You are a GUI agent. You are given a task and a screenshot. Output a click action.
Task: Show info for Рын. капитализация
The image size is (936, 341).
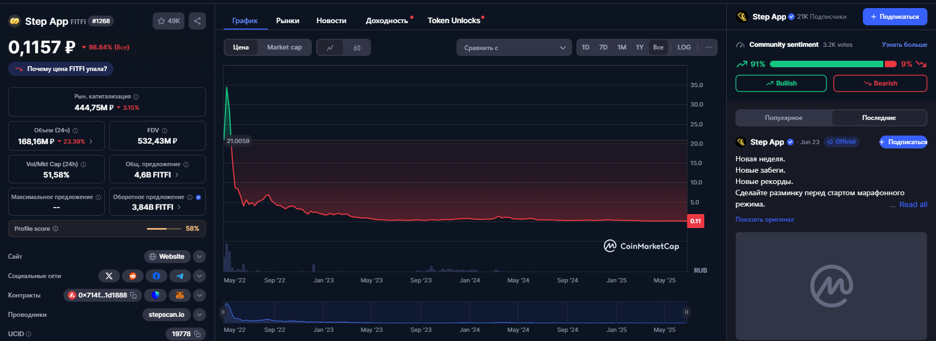136,97
